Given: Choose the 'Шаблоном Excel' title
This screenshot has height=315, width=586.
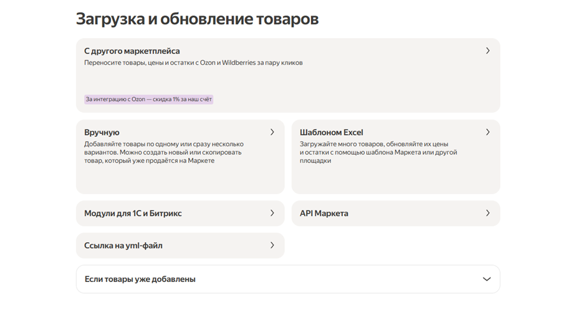Looking at the screenshot, I should [331, 133].
